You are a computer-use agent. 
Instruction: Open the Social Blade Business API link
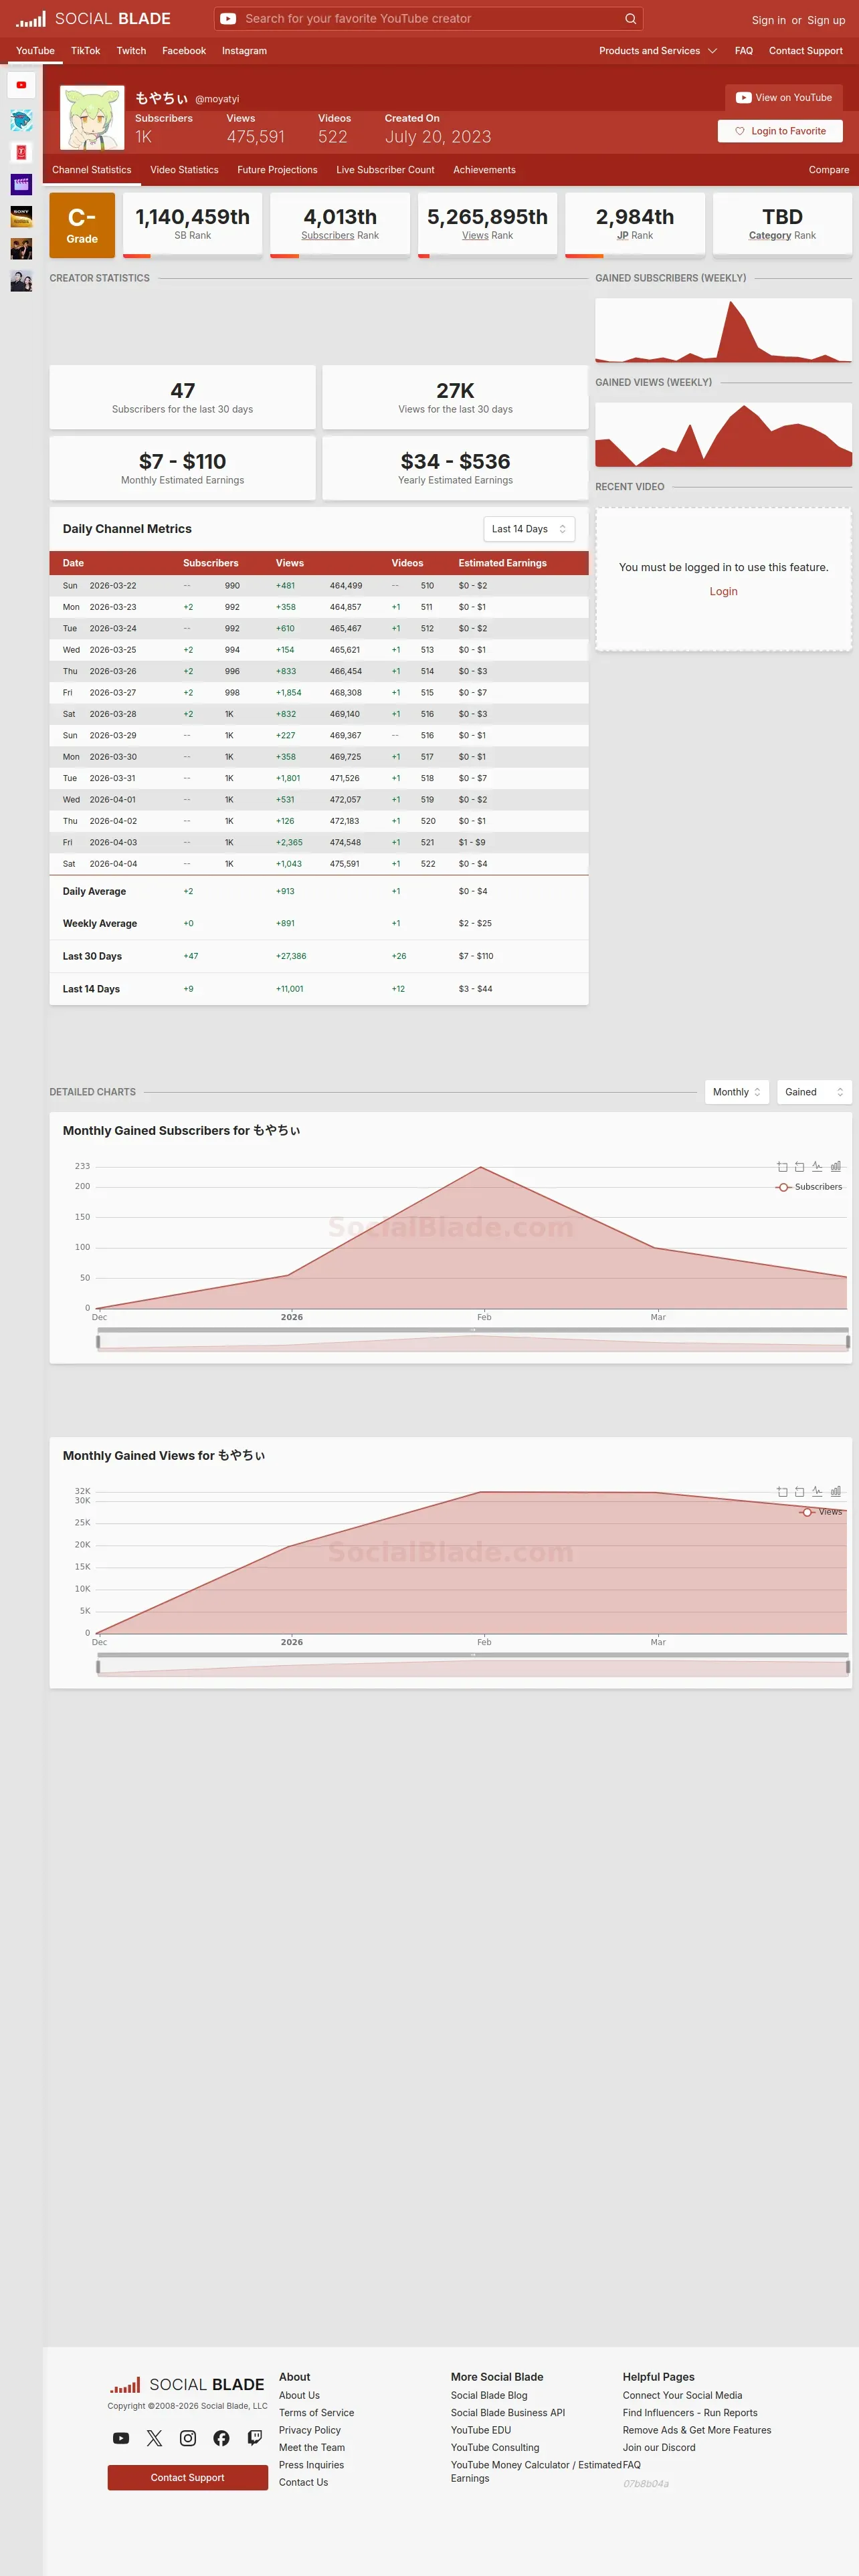[508, 2413]
